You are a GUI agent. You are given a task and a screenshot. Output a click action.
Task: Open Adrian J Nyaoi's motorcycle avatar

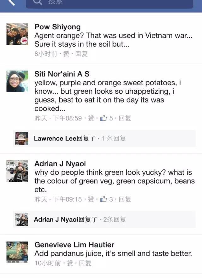[17, 171]
